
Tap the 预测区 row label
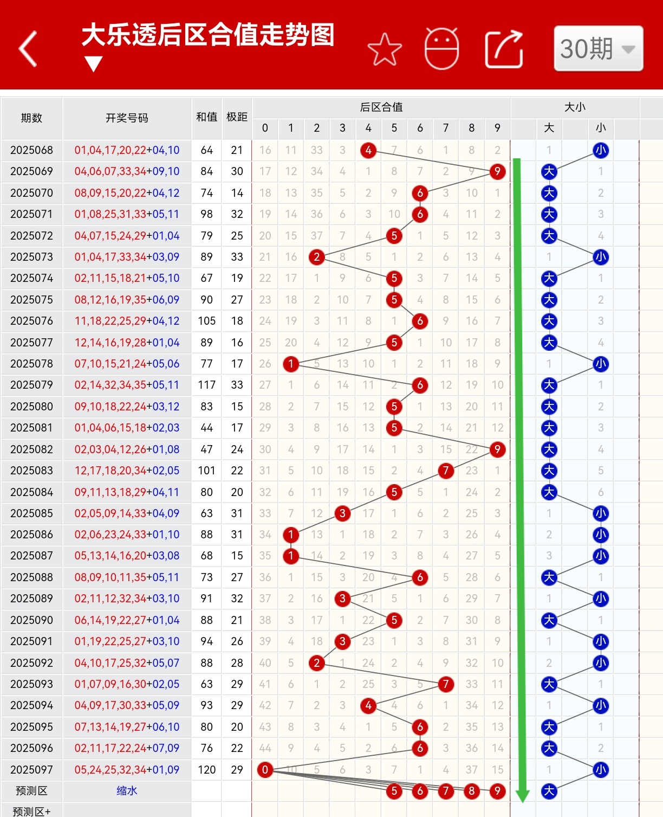pos(31,791)
